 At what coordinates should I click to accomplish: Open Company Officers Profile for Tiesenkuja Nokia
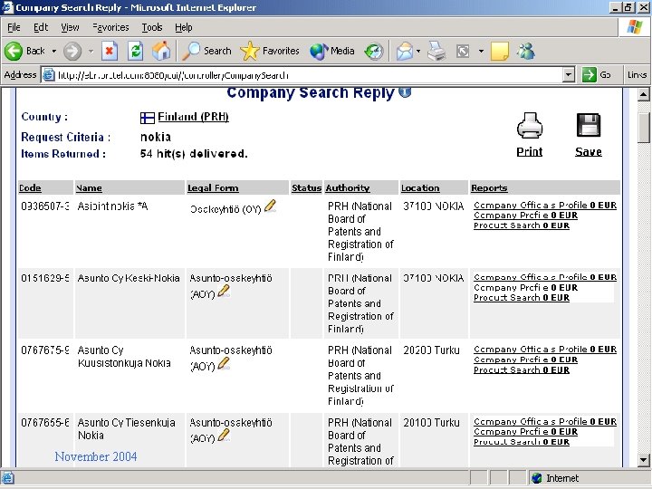(x=545, y=421)
